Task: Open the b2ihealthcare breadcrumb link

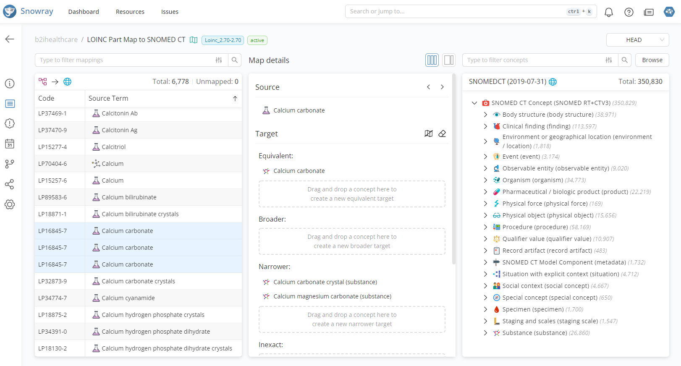Action: [56, 39]
